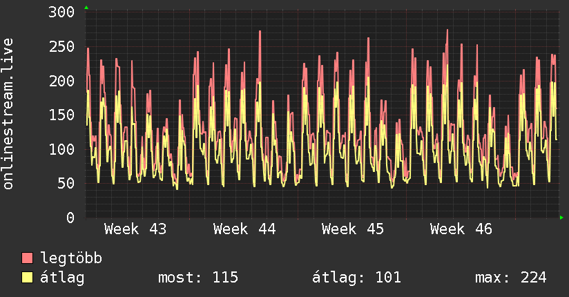Image resolution: width=569 pixels, height=297 pixels.
Task: Click the Week 45 axis label
Action: point(353,229)
